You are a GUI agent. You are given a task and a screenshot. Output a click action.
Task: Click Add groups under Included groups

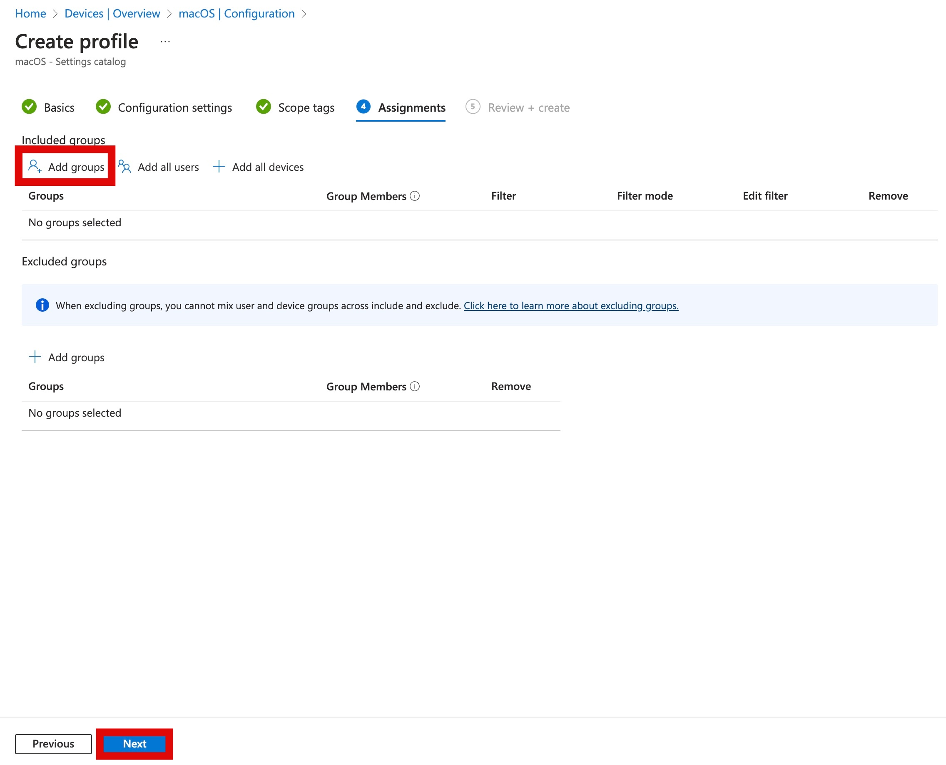click(66, 167)
